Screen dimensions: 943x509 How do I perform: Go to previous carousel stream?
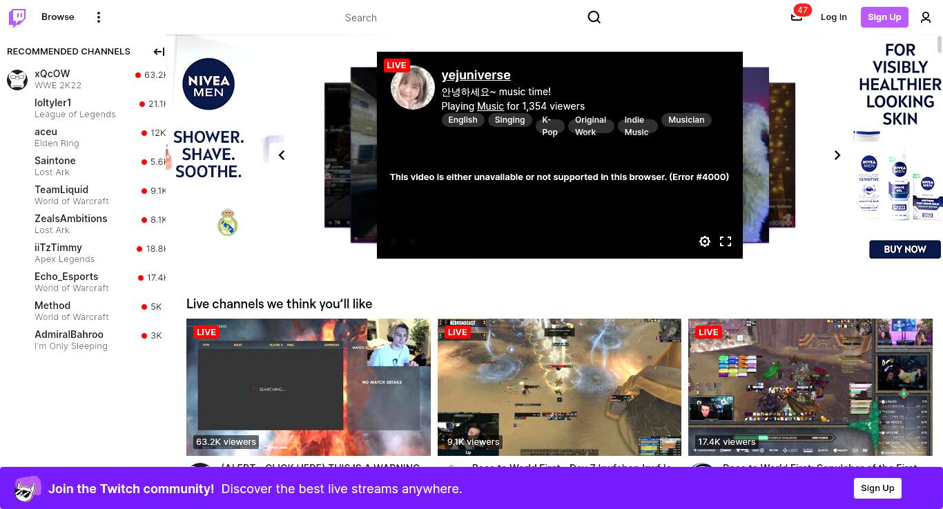click(282, 155)
